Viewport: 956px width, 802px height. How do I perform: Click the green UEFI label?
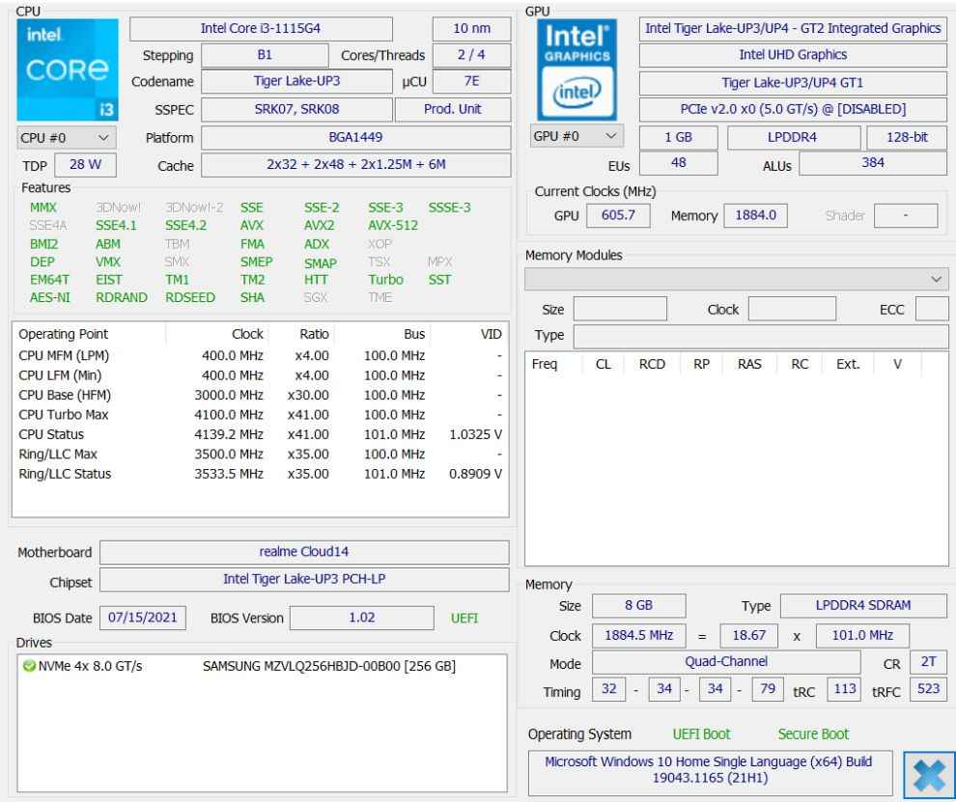click(464, 619)
